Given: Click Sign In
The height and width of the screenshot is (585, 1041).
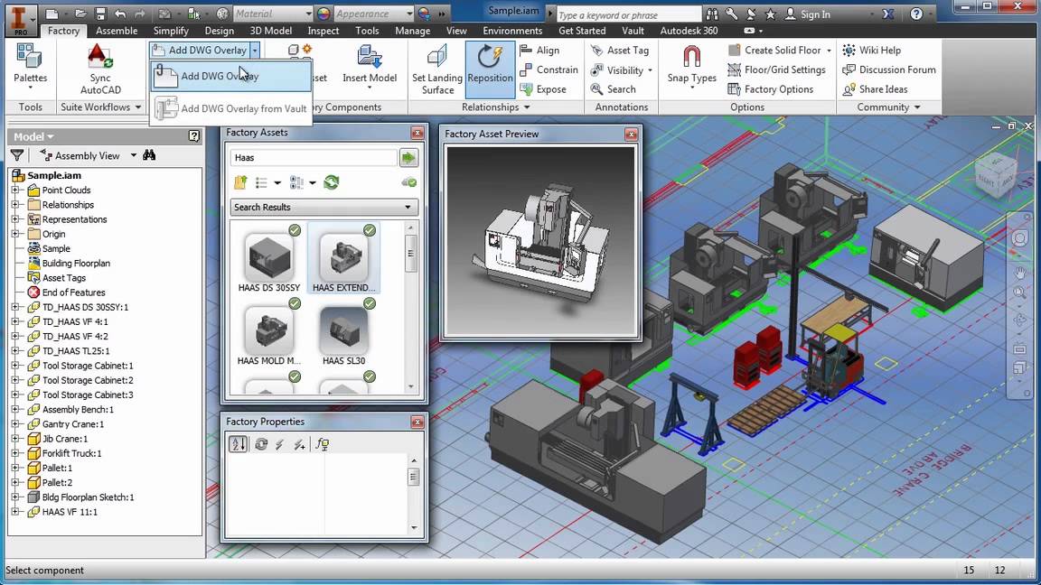Looking at the screenshot, I should (808, 14).
